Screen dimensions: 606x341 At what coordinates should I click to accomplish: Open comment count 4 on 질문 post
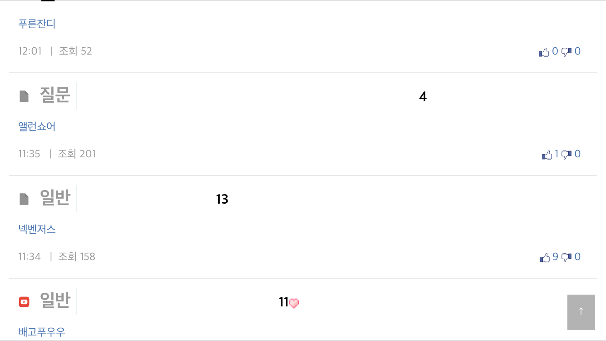click(x=423, y=97)
